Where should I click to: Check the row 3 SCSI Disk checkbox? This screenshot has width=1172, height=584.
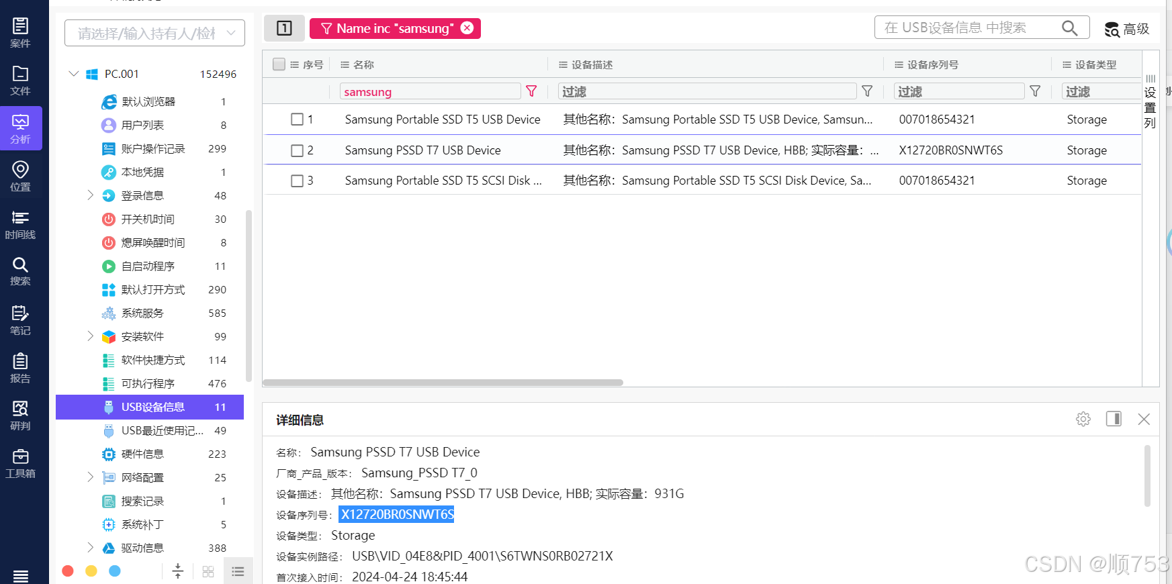tap(297, 181)
